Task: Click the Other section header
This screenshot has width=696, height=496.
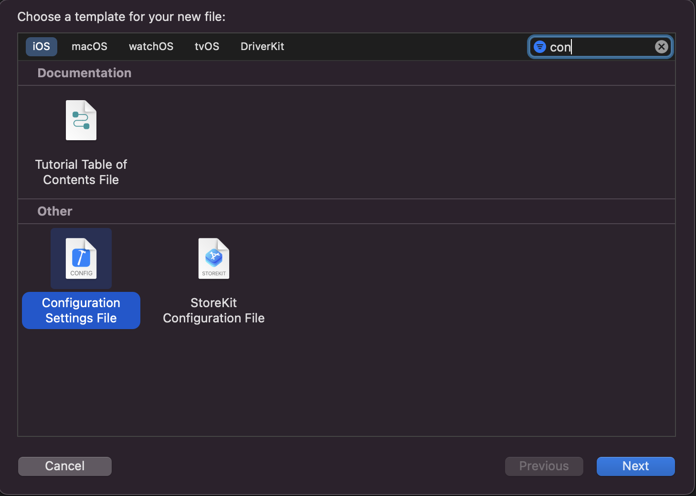Action: pos(55,211)
